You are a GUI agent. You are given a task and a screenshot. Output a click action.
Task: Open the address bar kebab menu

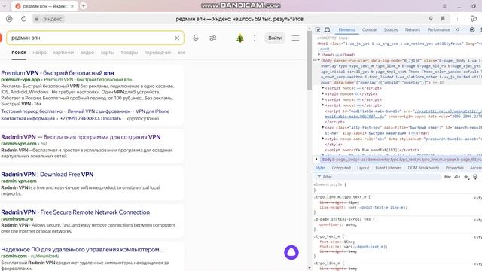coord(457,19)
